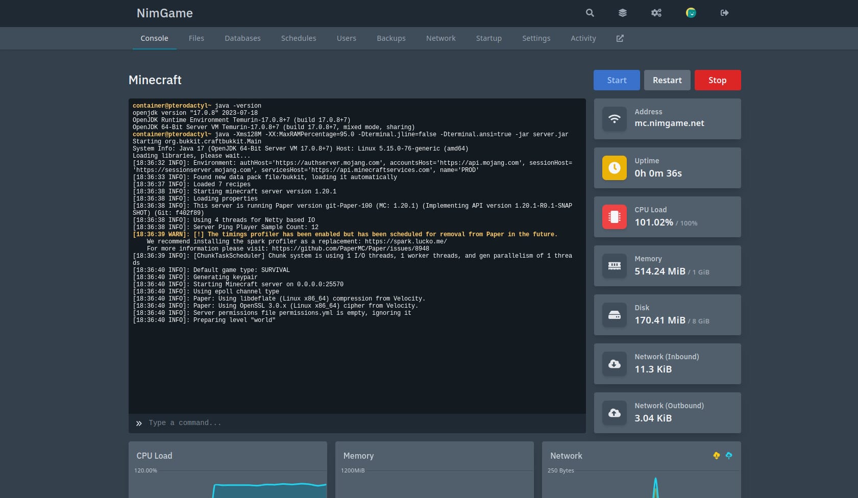Stop the server with the red button

(x=717, y=80)
